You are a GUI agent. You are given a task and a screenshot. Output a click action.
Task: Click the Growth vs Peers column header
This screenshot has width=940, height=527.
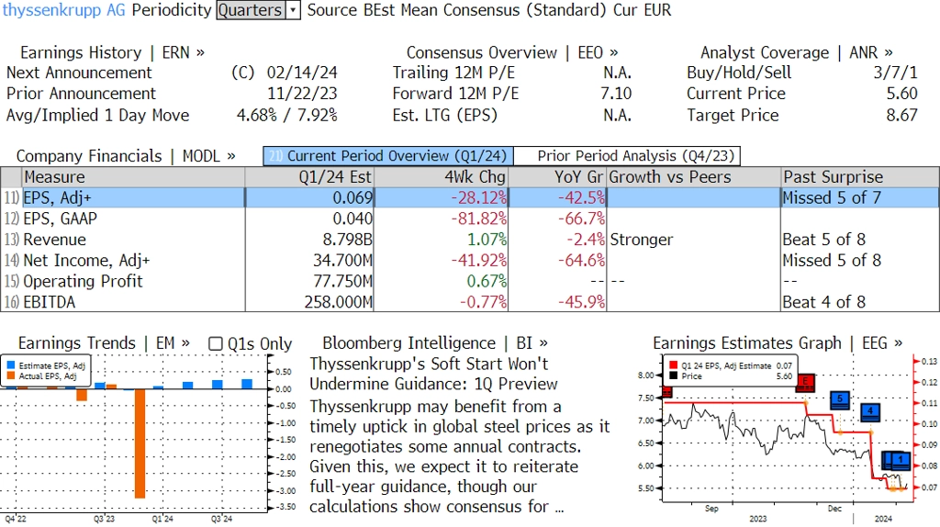(694, 177)
